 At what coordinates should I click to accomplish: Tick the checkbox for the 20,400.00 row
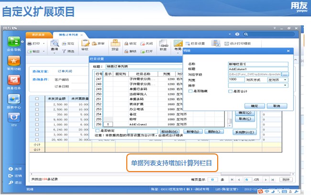(x=37, y=140)
